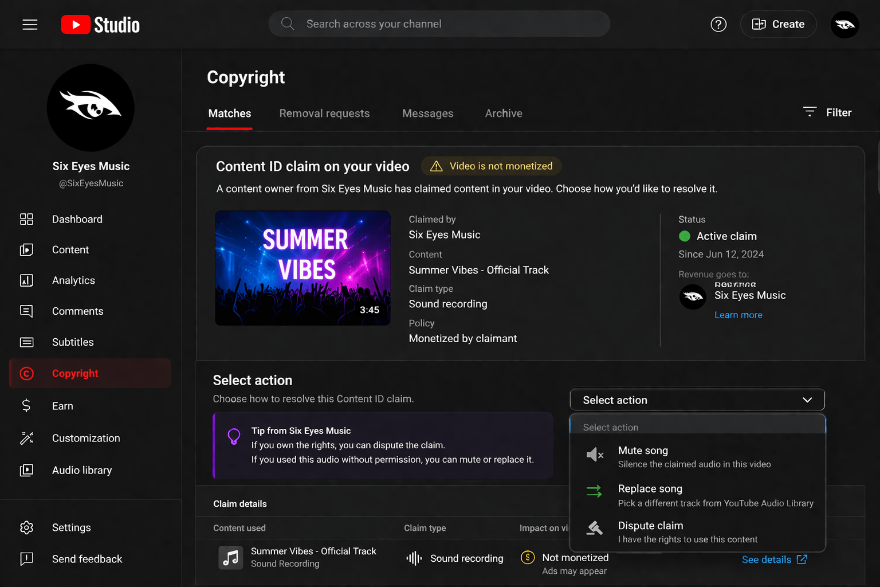
Task: Click the dollar coin Not monetized icon
Action: 528,557
